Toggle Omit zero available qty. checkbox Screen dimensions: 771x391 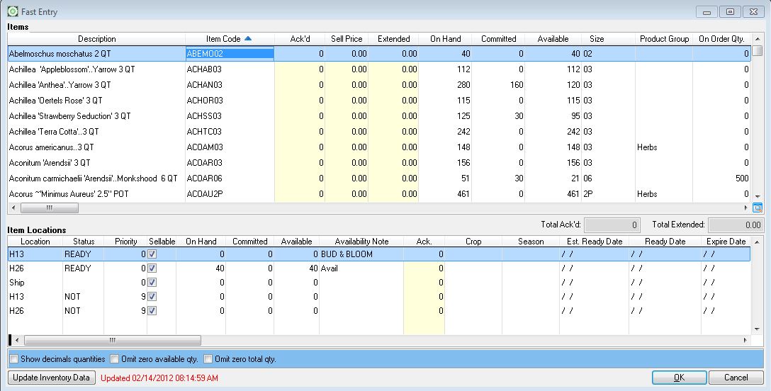[x=115, y=359]
